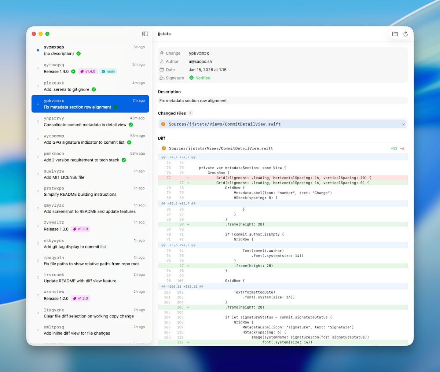Click the main branch badge on Release 1.4.0
Image resolution: width=440 pixels, height=372 pixels.
108,71
